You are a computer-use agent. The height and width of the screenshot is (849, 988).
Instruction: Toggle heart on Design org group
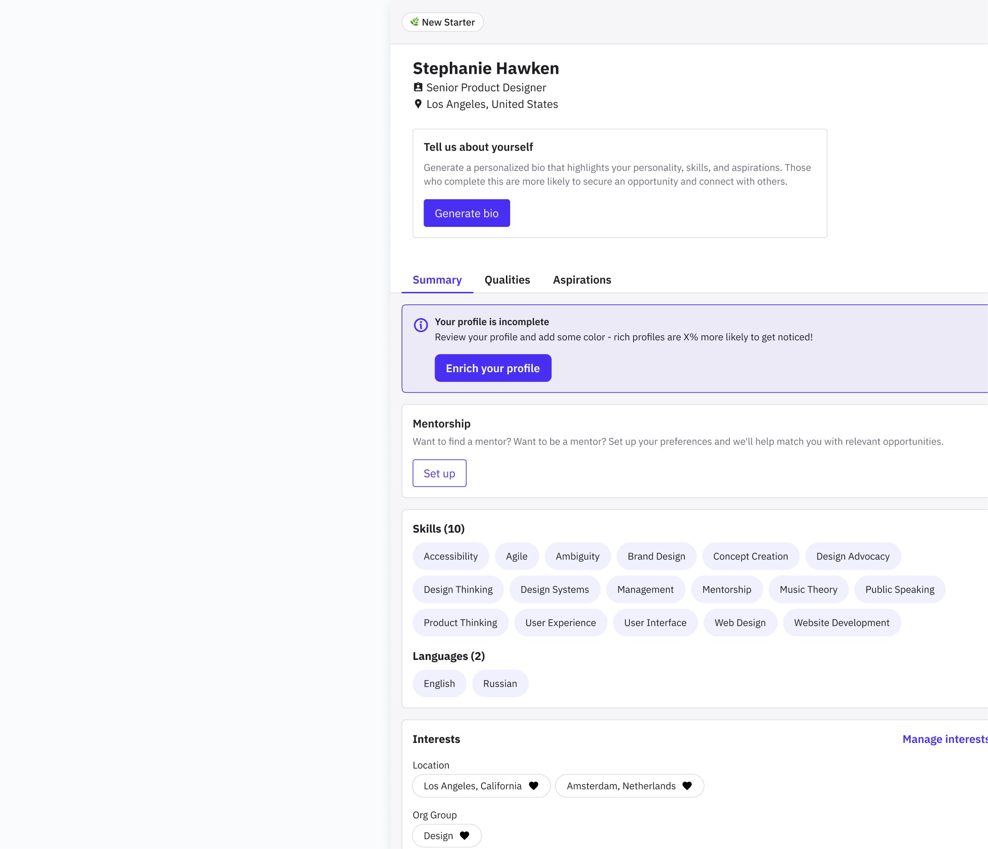click(464, 836)
